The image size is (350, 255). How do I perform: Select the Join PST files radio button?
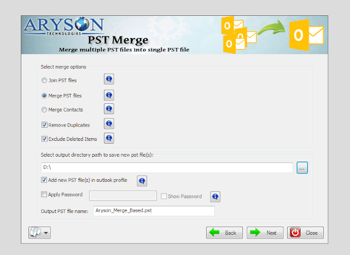point(44,80)
